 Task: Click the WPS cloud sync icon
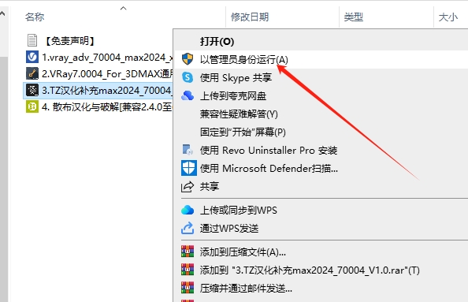point(188,210)
